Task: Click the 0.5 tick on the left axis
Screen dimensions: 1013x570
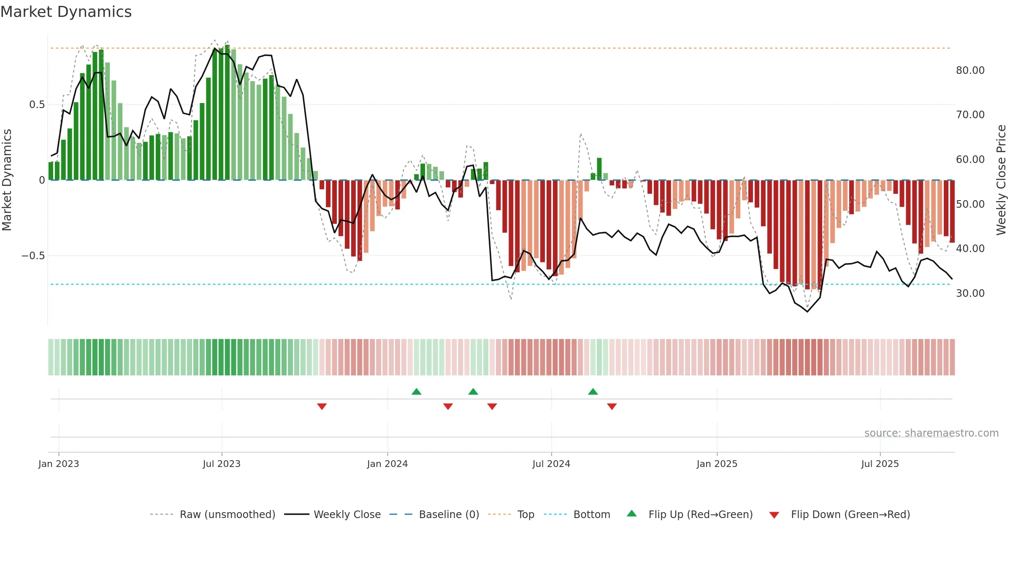Action: coord(37,105)
